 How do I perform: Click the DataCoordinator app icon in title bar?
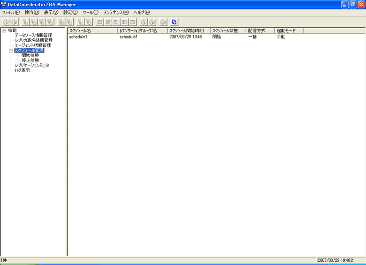click(x=4, y=4)
